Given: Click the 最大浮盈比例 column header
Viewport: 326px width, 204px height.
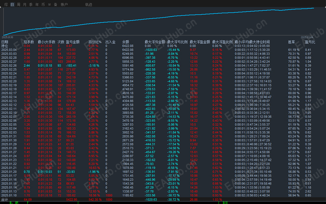Looking at the screenshot, I should [x=222, y=42].
